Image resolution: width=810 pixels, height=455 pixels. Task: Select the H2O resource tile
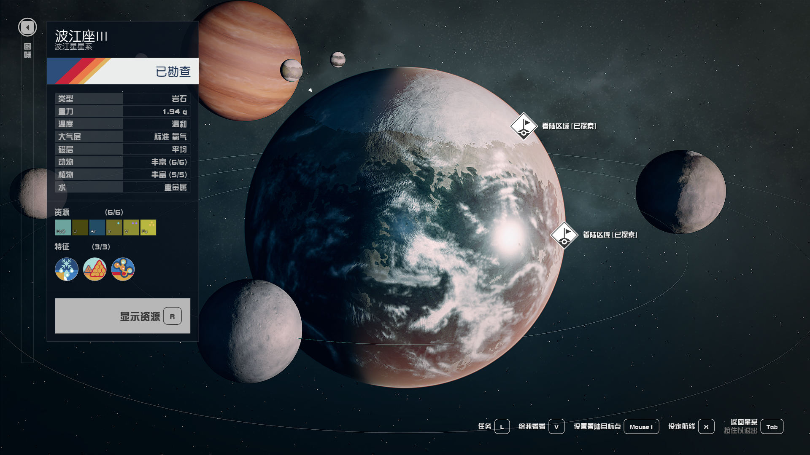63,227
